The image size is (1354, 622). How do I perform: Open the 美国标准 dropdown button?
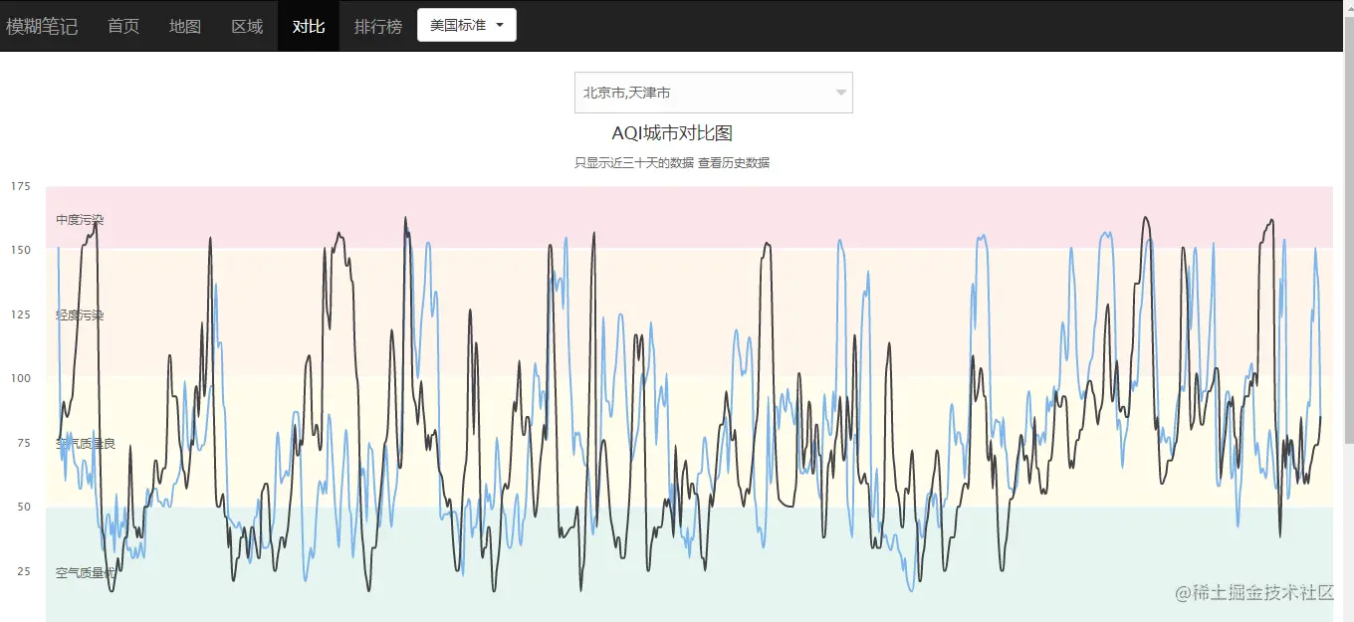click(x=467, y=25)
